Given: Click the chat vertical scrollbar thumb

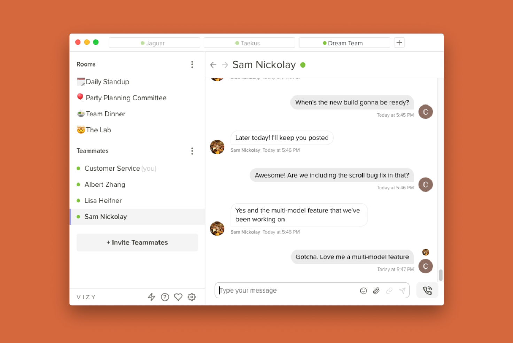Looking at the screenshot, I should pos(441,275).
